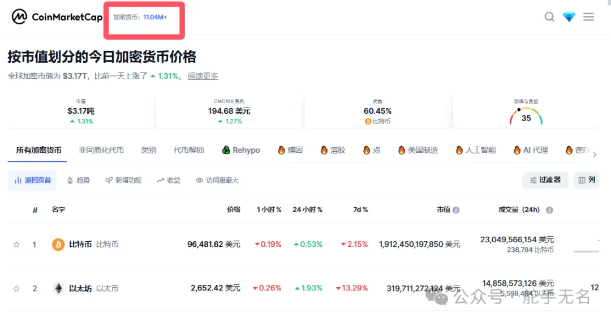Open the 以太坊 name link
The image size is (611, 321).
80,288
